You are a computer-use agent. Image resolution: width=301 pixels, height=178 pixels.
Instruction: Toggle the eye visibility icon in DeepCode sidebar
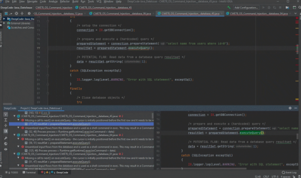tap(5, 149)
